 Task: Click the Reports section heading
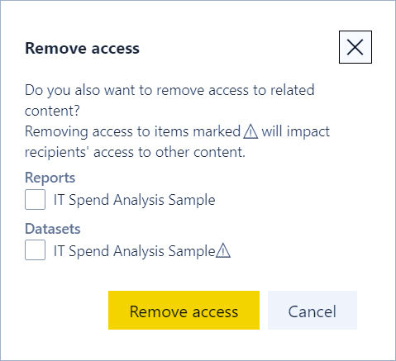point(50,178)
